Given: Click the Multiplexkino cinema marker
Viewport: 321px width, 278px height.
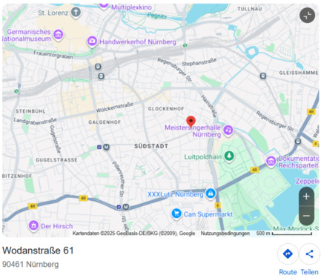Looking at the screenshot, I should click(x=104, y=6).
